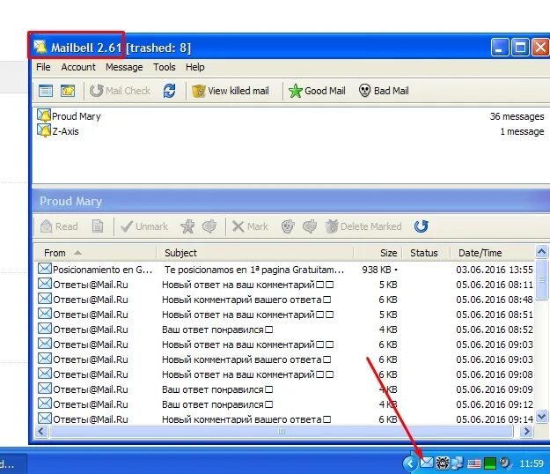Viewport: 550px width, 474px height.
Task: Click the vertical scrollbar thumb
Action: (542, 279)
